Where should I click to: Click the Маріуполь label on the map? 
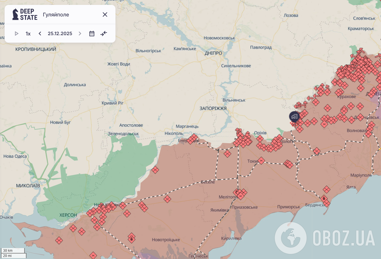(x=361, y=175)
